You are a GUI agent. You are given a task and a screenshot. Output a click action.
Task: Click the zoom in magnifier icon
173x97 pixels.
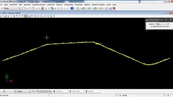tap(17, 16)
